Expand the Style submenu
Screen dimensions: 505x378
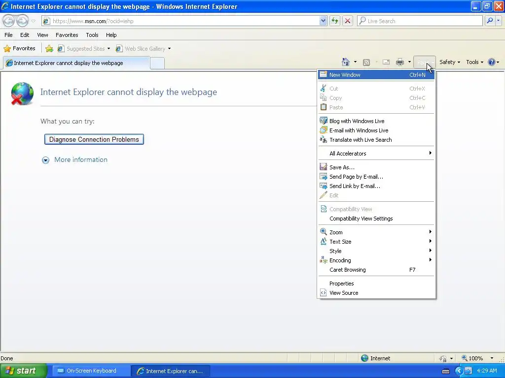click(x=376, y=251)
